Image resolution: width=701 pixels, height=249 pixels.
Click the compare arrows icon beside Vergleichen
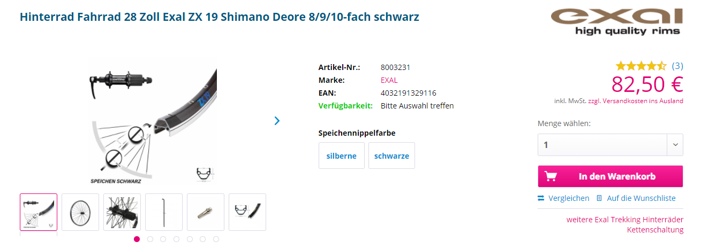(x=541, y=198)
